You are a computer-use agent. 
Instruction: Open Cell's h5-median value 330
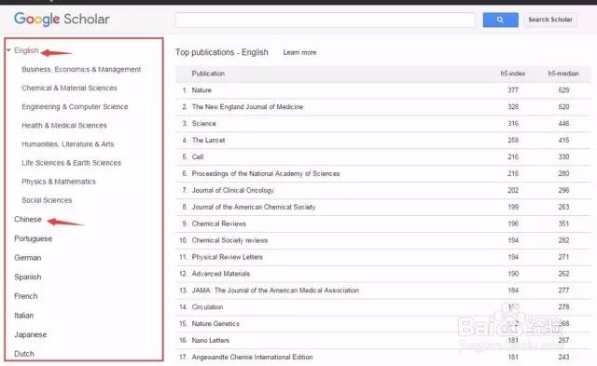point(563,157)
